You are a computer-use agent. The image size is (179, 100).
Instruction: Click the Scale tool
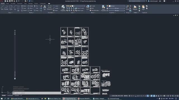pyautogui.click(x=30, y=11)
